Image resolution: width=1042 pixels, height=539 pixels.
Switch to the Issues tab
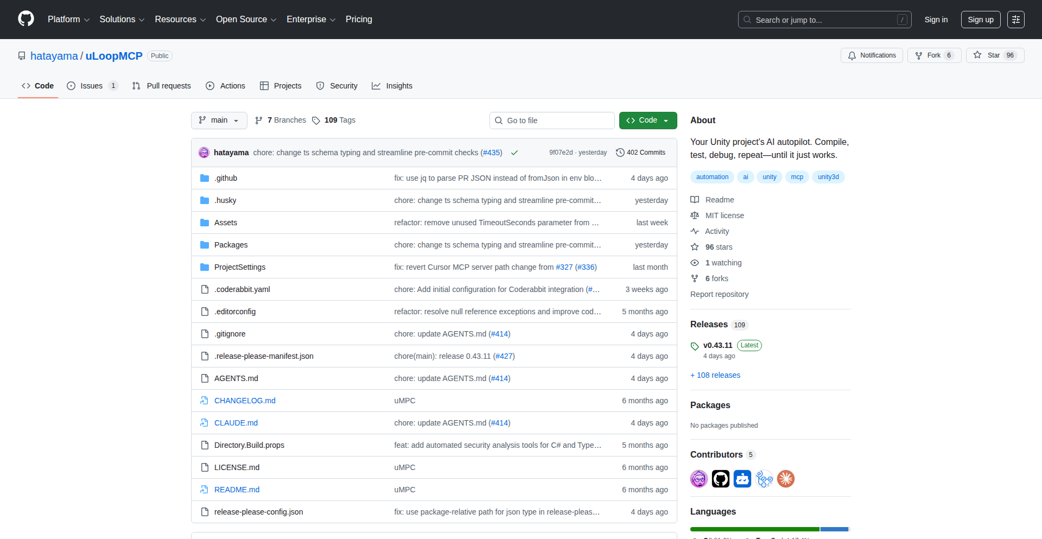click(91, 86)
